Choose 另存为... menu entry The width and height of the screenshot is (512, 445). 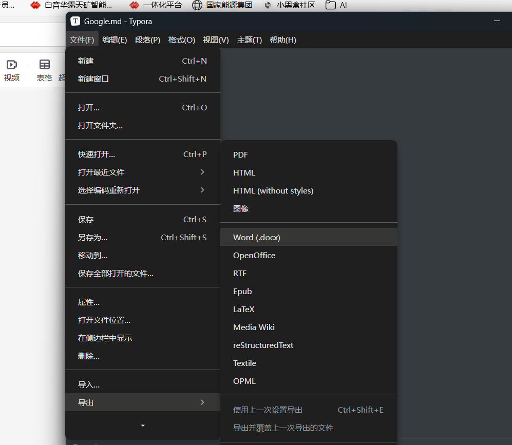[143, 238]
